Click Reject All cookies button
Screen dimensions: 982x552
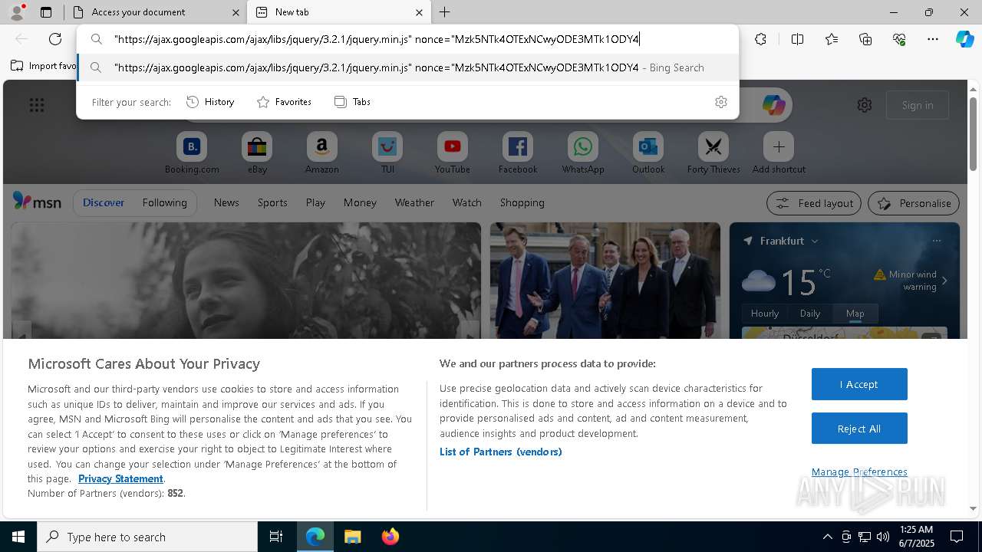tap(859, 429)
